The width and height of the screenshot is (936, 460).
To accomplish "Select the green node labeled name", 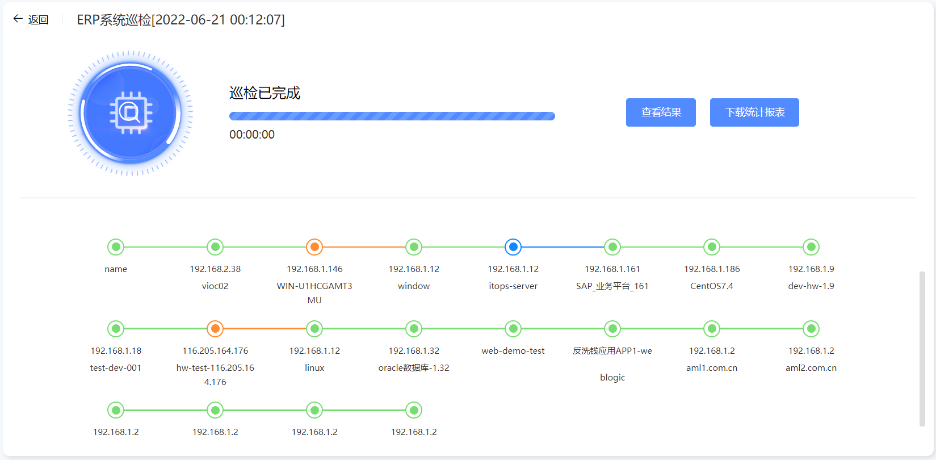I will 116,247.
